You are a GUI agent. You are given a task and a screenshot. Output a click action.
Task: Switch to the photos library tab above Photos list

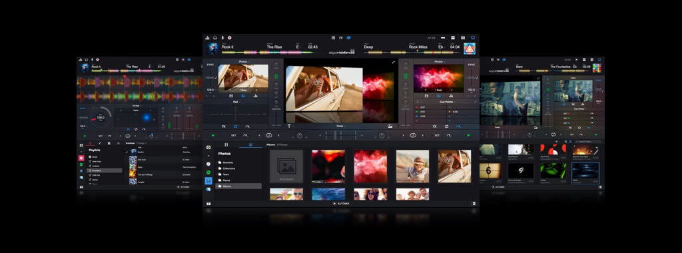tap(250, 144)
